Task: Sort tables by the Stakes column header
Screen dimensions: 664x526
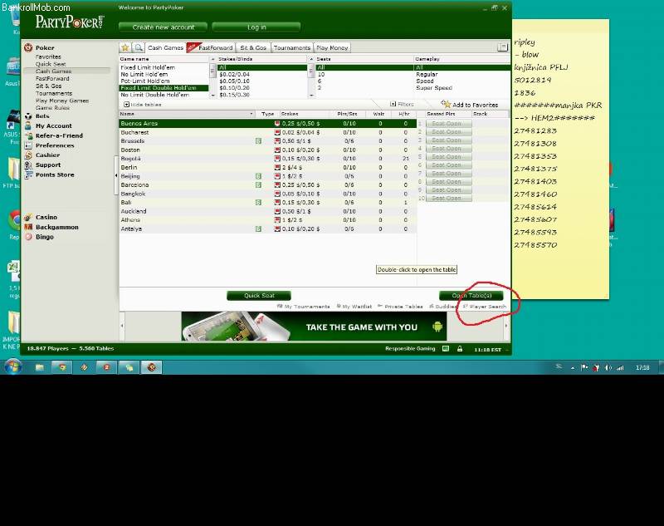Action: point(304,114)
